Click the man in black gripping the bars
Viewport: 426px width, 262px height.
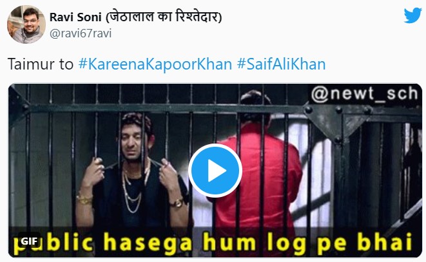pyautogui.click(x=133, y=174)
